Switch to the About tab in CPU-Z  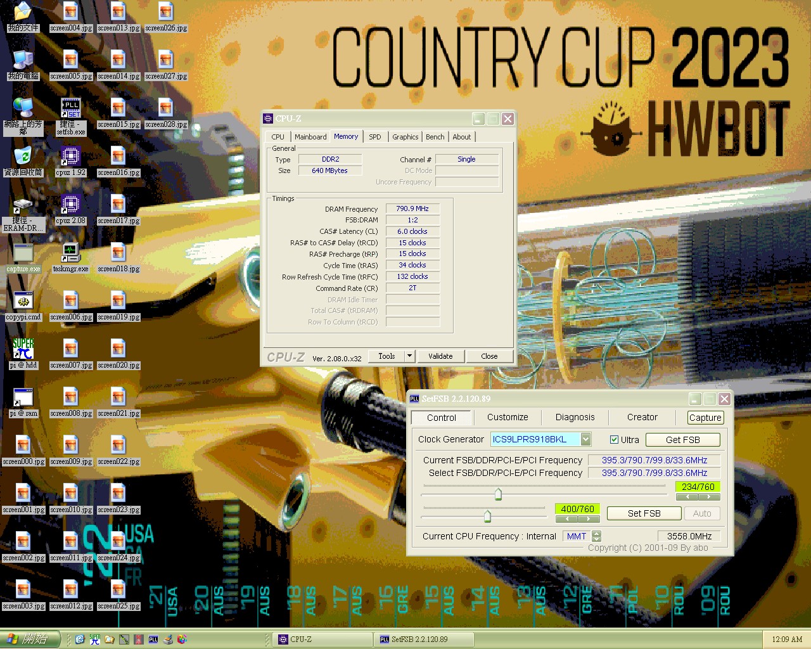[462, 137]
